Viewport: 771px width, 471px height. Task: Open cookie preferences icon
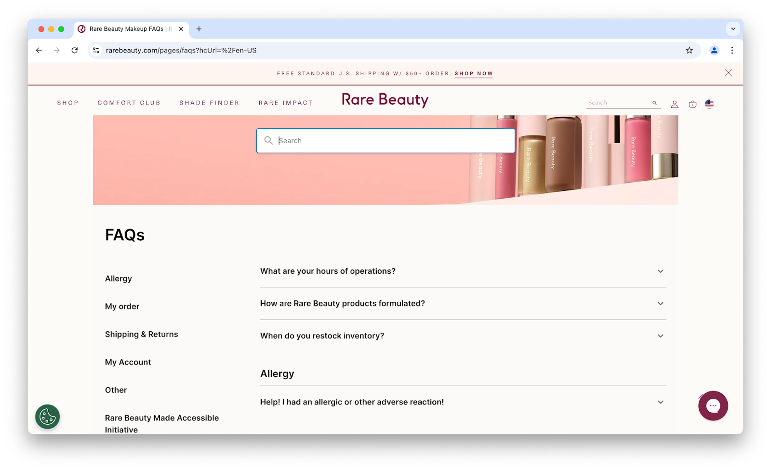tap(47, 417)
